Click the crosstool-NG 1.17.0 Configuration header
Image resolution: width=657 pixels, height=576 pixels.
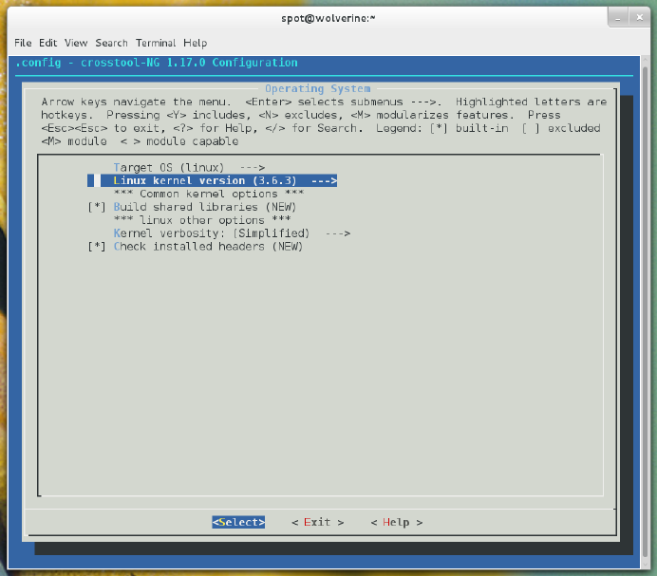pyautogui.click(x=157, y=63)
